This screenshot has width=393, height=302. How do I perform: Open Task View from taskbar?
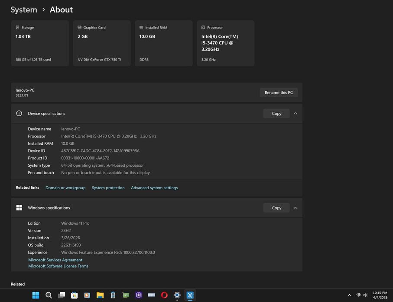click(x=62, y=295)
